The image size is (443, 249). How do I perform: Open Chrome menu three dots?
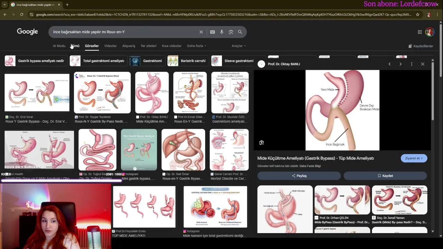pyautogui.click(x=438, y=15)
